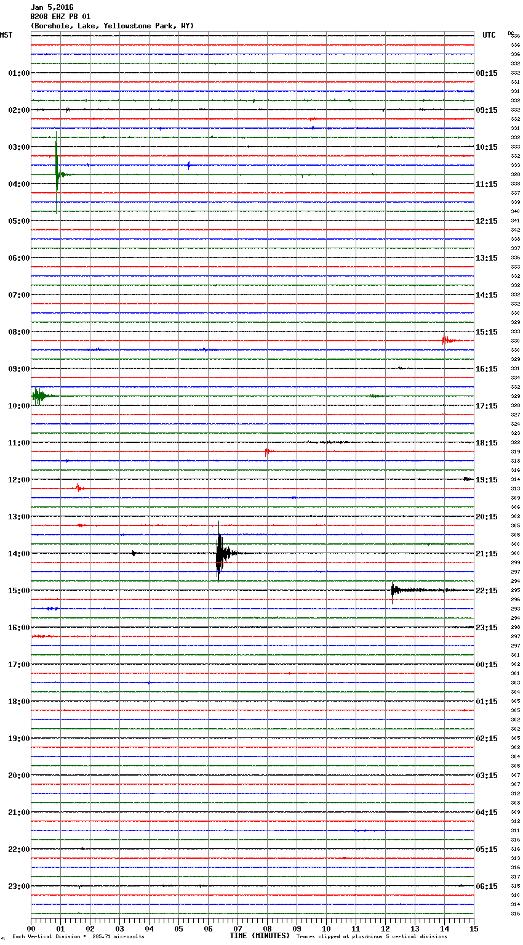Click the 19:15 UTC time label
This screenshot has height=945, width=523.
tap(487, 480)
